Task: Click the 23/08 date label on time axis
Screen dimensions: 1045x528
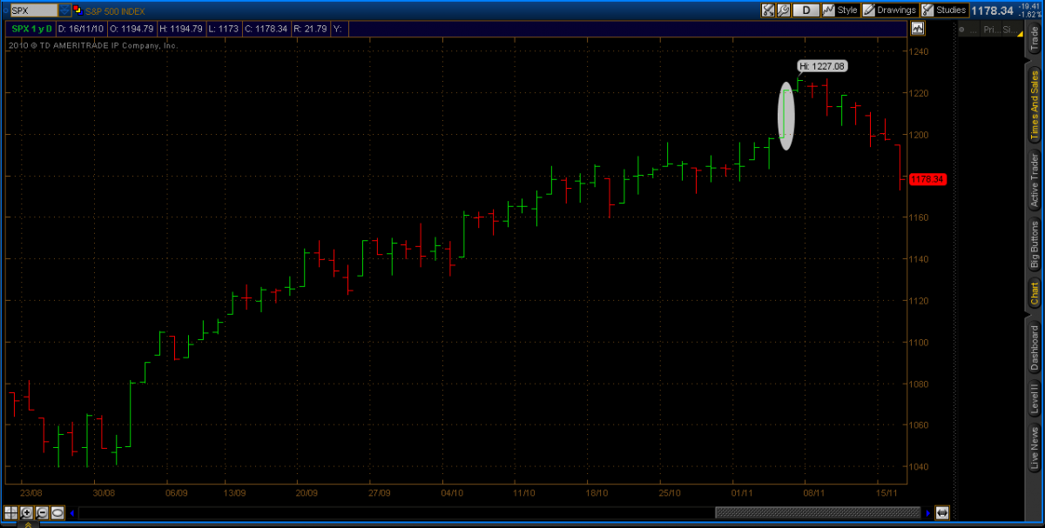Action: (x=30, y=491)
